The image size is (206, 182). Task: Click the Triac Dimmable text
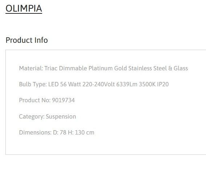coord(66,68)
